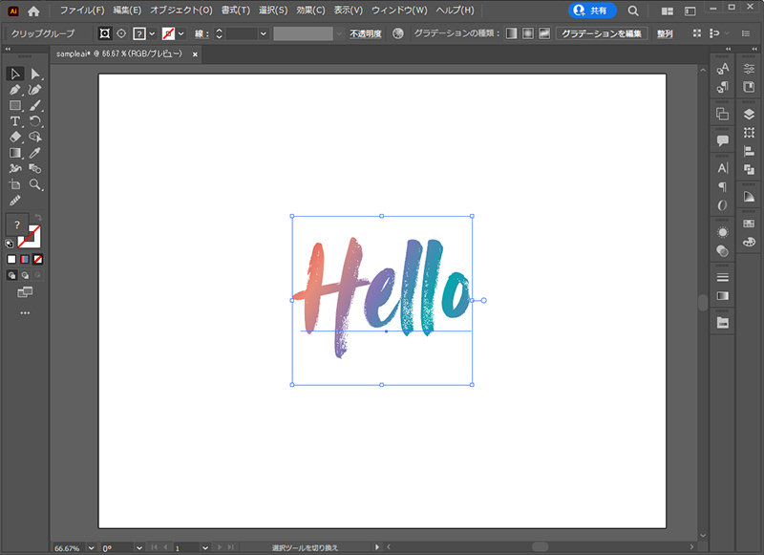Toggle linear gradient type in the control bar
Viewport: 764px width, 555px height.
pos(511,33)
